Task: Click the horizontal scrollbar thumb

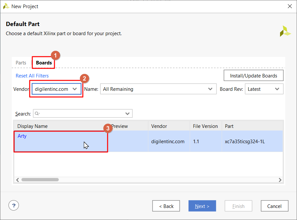Action: [x=40, y=180]
